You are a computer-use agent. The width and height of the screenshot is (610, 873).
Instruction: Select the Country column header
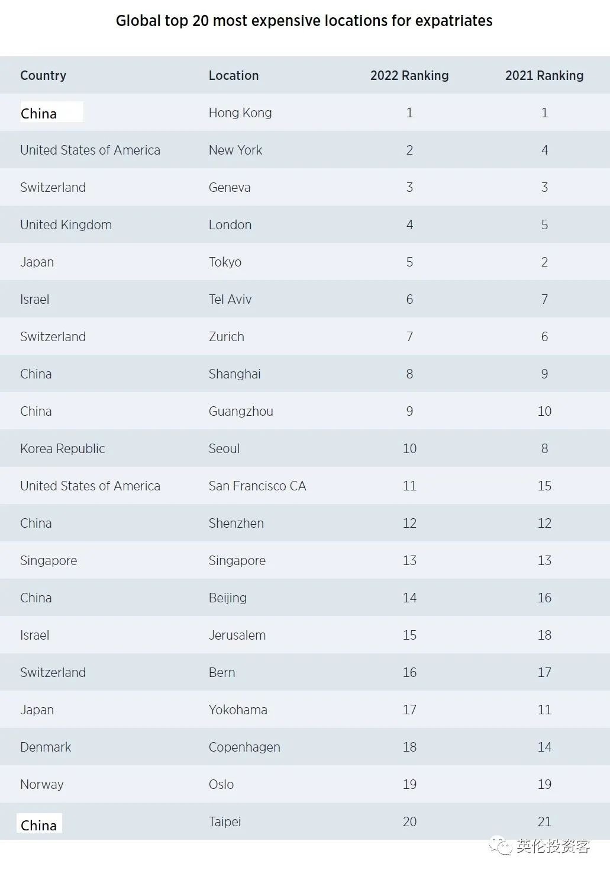[x=43, y=75]
